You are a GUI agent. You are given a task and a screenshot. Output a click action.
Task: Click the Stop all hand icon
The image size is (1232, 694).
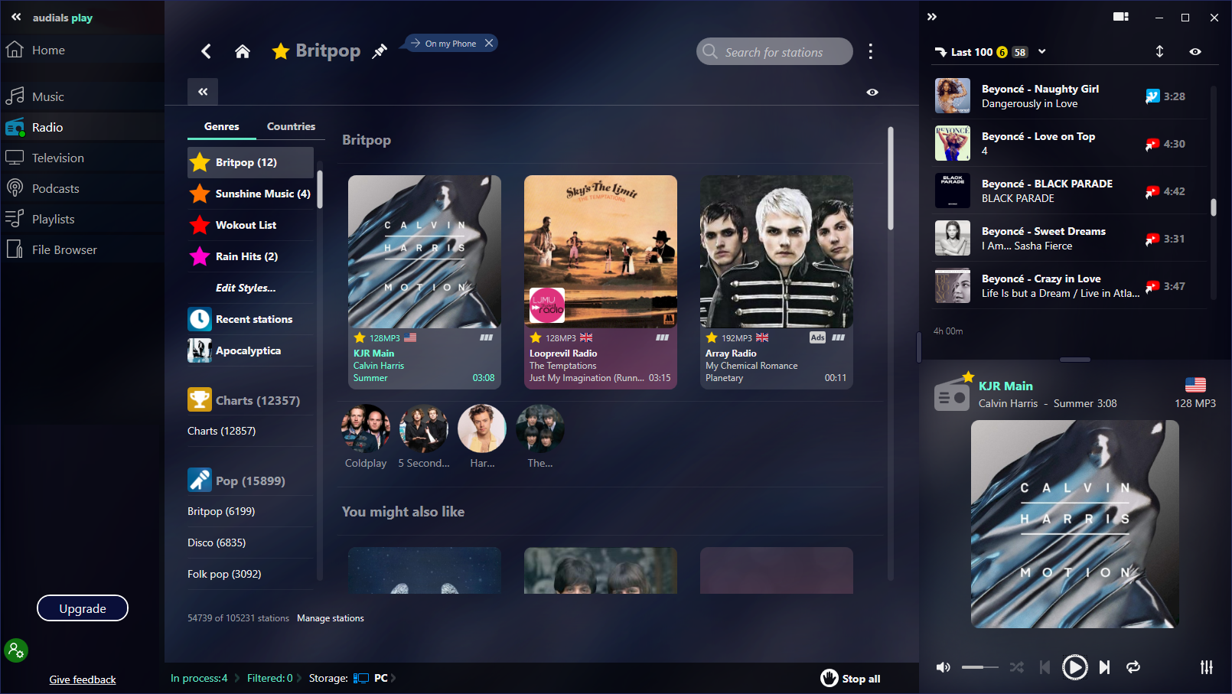[829, 678]
